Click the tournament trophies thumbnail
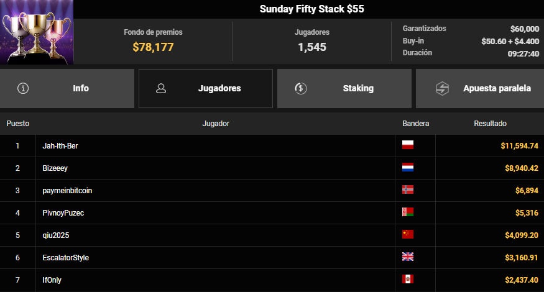Image resolution: width=544 pixels, height=292 pixels. [x=37, y=32]
